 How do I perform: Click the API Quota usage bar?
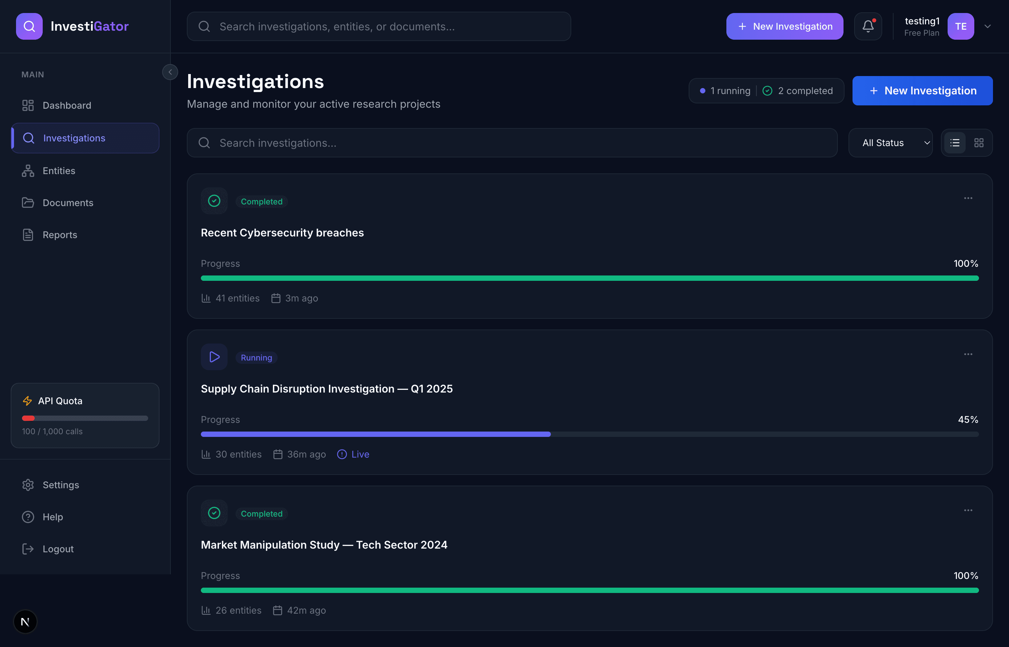(x=85, y=418)
